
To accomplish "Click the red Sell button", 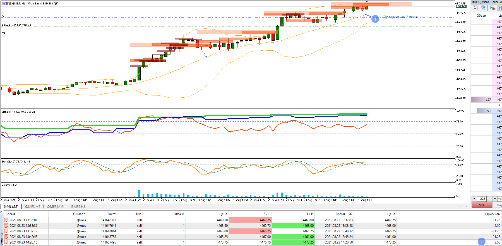I will coord(482,205).
